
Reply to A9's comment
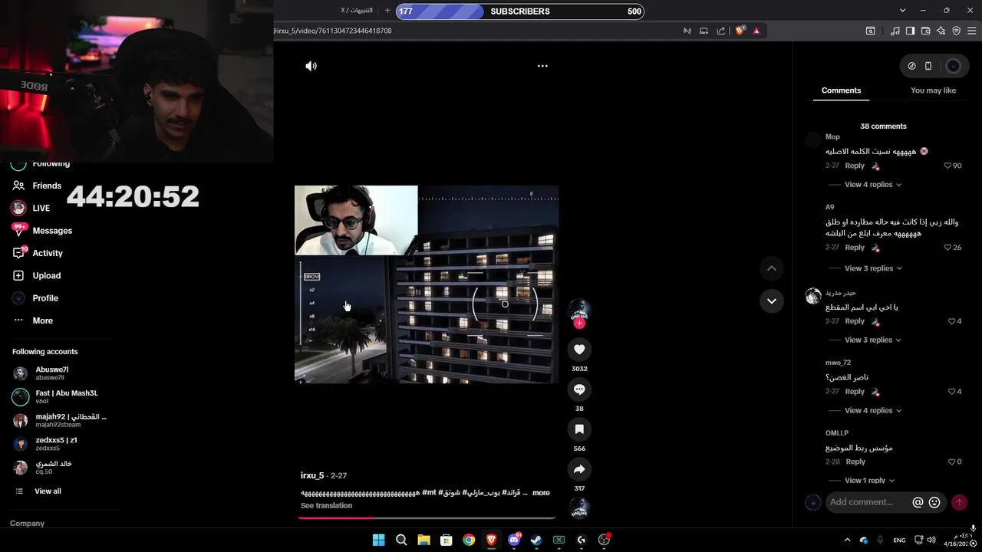855,248
